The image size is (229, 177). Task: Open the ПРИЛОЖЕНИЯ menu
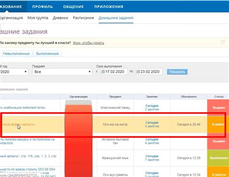pyautogui.click(x=109, y=7)
